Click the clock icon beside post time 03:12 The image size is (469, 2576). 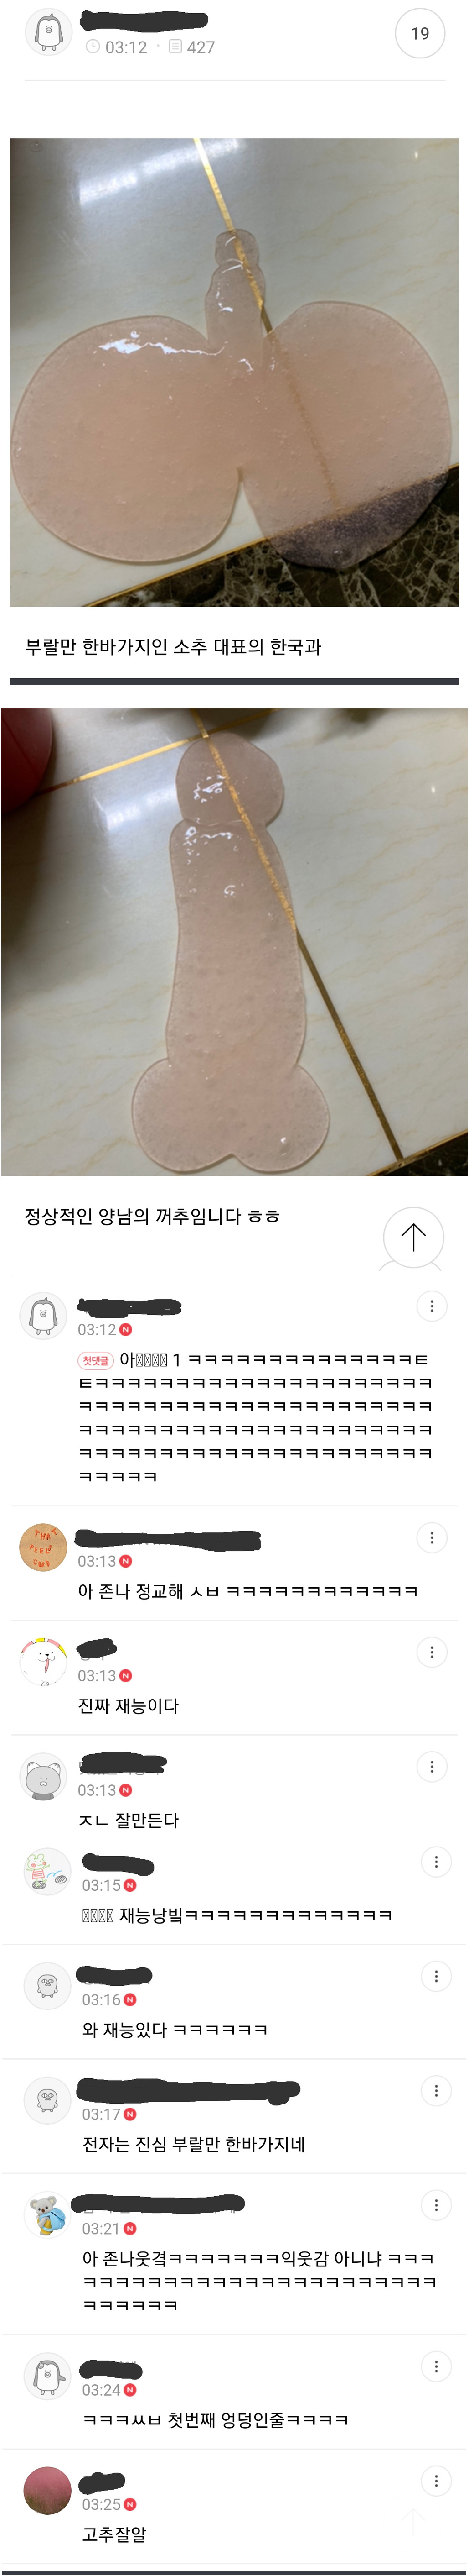pos(93,47)
